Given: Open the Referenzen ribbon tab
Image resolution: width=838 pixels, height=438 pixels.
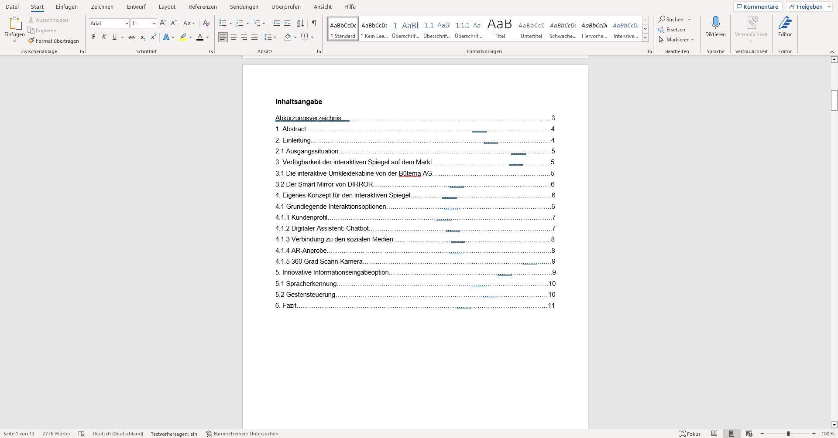Looking at the screenshot, I should tap(203, 7).
